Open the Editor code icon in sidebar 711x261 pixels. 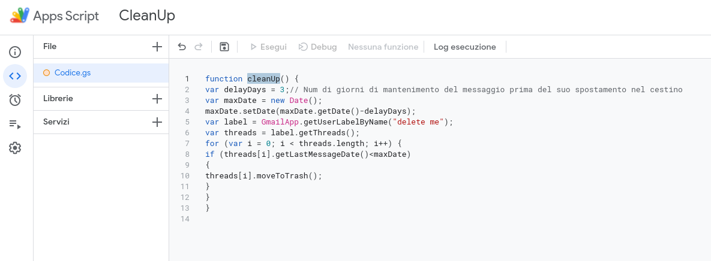pyautogui.click(x=15, y=76)
